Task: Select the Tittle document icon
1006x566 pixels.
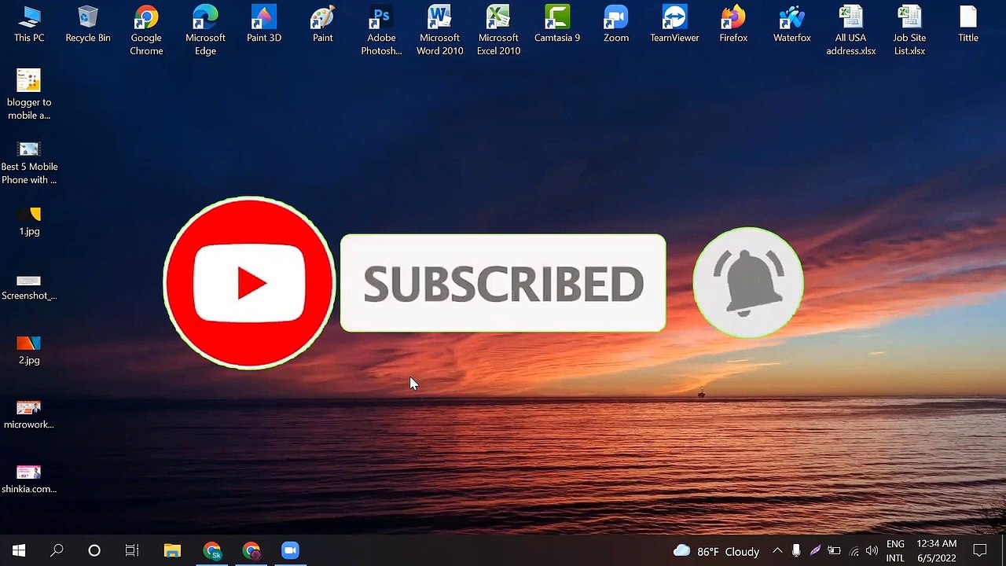Action: click(x=968, y=24)
